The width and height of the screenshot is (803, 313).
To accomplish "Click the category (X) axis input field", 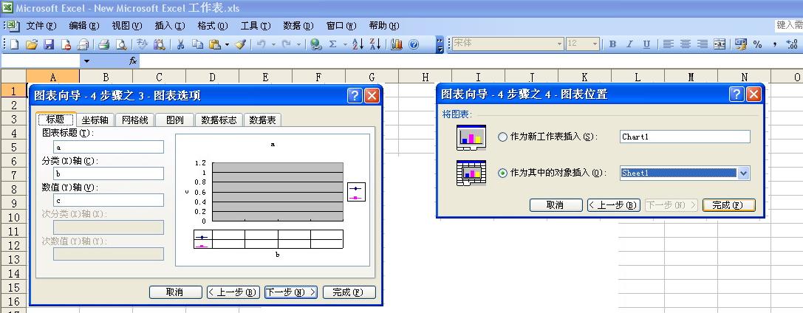I will 109,173.
